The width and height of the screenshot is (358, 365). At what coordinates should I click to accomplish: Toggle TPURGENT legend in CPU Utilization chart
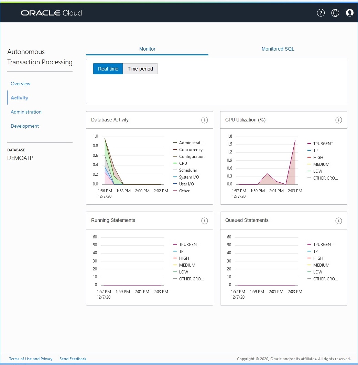pos(320,143)
